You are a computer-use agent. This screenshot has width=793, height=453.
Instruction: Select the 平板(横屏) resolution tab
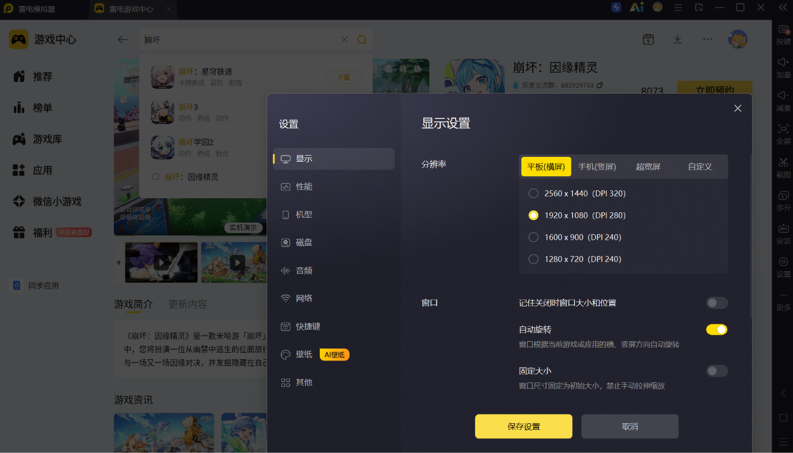click(x=546, y=167)
